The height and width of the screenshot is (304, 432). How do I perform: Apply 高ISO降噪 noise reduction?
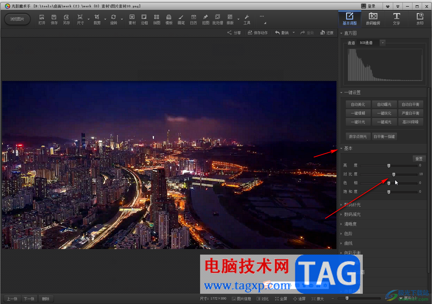(411, 122)
